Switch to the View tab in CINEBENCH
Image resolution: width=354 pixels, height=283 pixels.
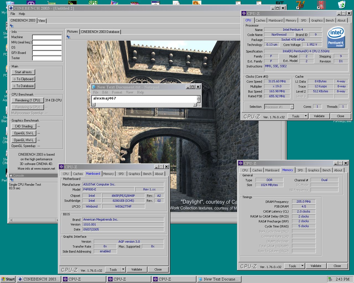[x=42, y=21]
